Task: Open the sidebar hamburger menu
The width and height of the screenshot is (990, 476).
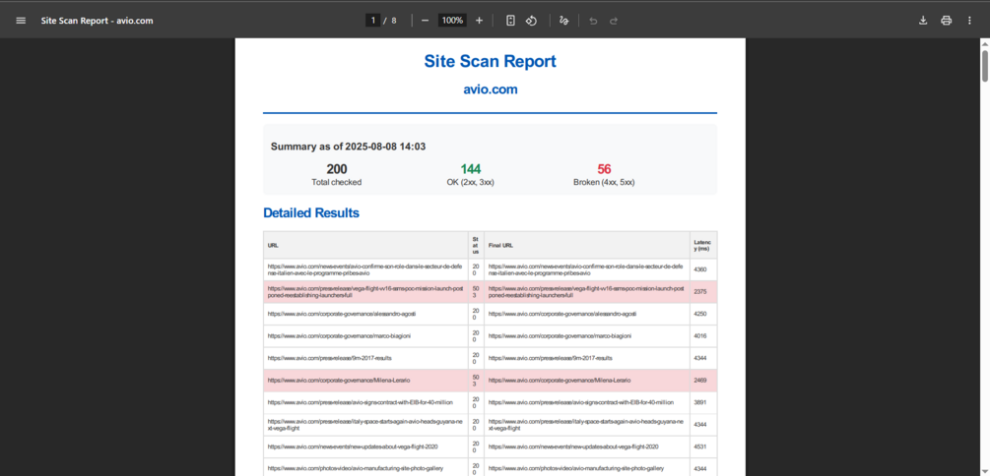Action: [21, 21]
